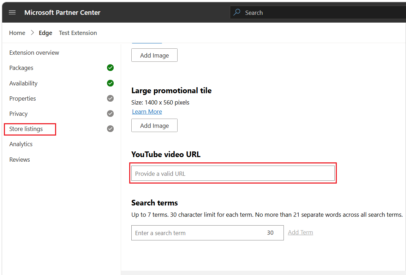Click the Edge breadcrumb link
The image size is (406, 275).
point(46,33)
